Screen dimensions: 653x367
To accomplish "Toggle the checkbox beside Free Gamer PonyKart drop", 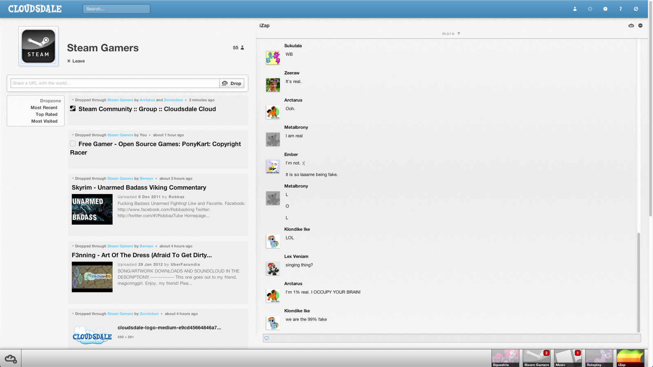I will tap(73, 144).
